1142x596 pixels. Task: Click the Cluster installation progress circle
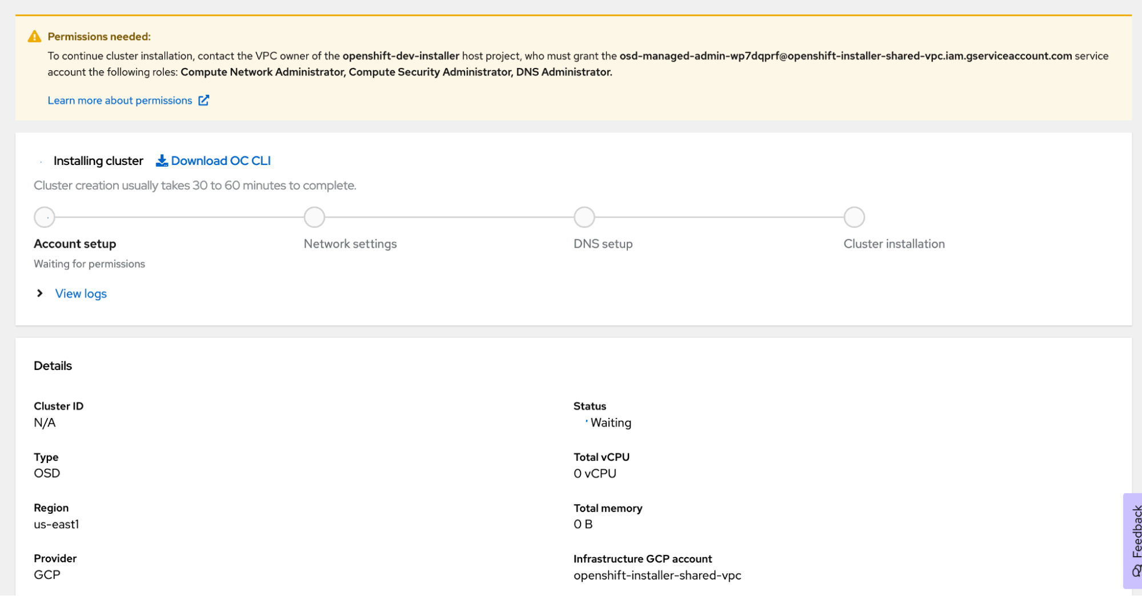click(854, 217)
